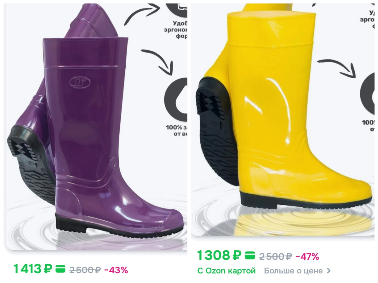The width and height of the screenshot is (378, 283).
Task: Click the green Ozon card icon beside 1413 ₽
Action: point(60,269)
